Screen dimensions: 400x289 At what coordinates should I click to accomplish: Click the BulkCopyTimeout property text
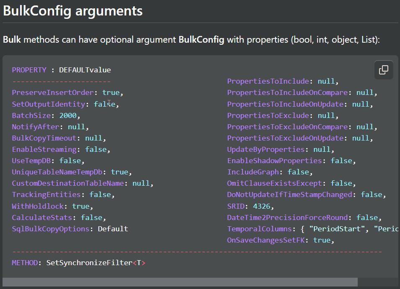(x=44, y=138)
